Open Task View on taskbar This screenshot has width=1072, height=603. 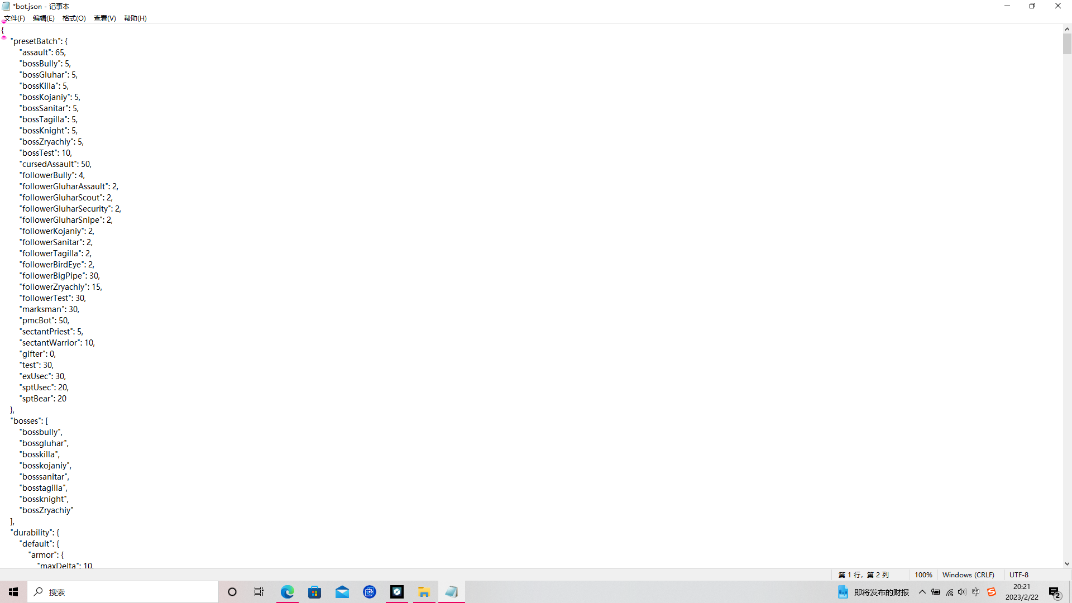click(259, 592)
